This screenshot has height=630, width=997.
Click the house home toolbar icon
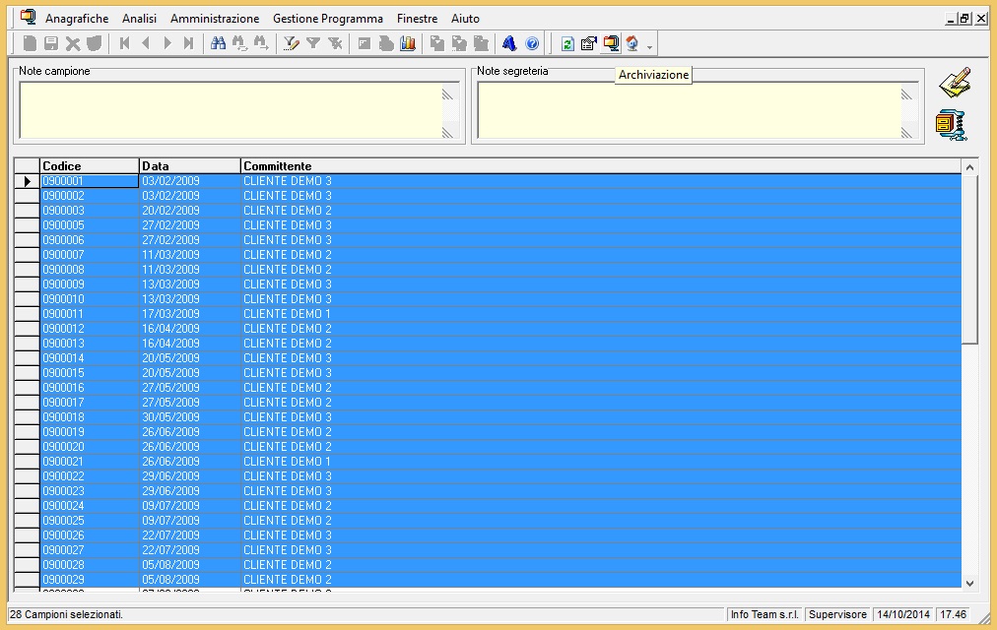(632, 43)
